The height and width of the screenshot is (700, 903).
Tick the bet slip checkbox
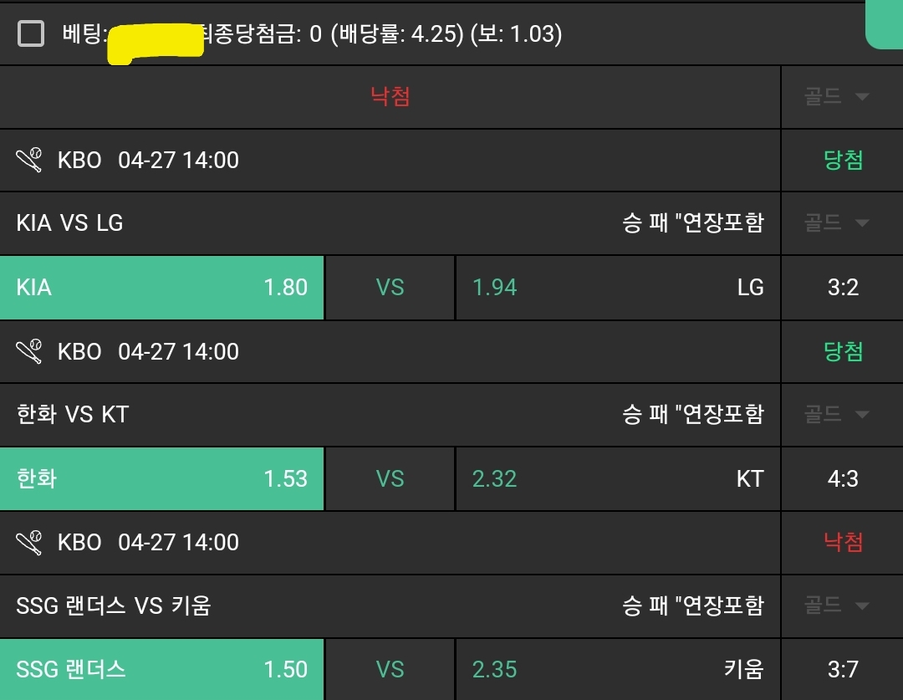pos(31,33)
